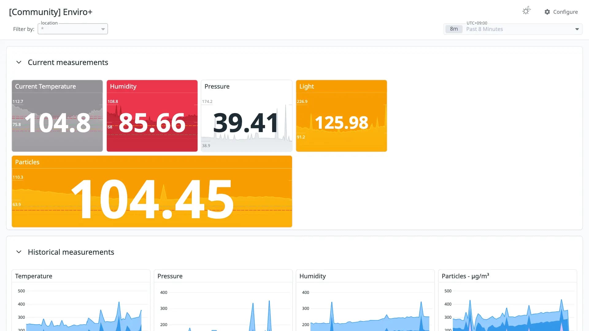This screenshot has height=331, width=589.
Task: Click the [Community] Enviro+ dashboard title
Action: 51,12
